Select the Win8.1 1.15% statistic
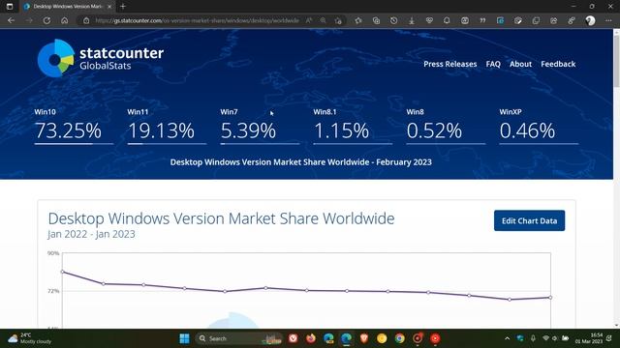The image size is (620, 348). (x=353, y=126)
